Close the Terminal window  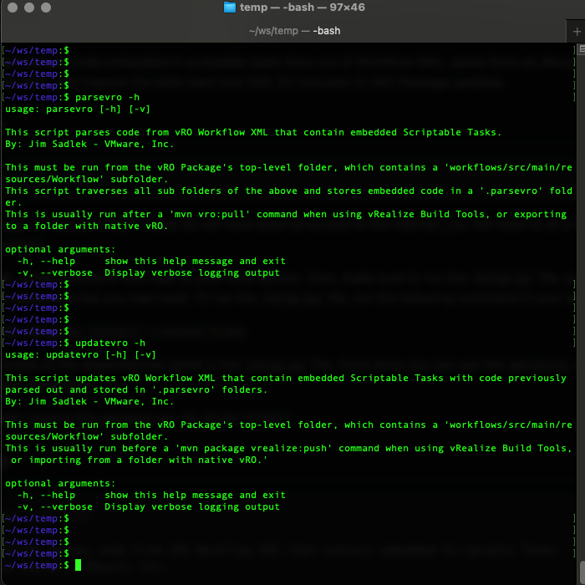pyautogui.click(x=11, y=8)
